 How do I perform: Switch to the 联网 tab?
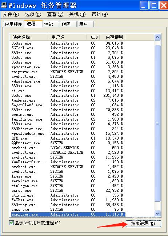(68, 24)
